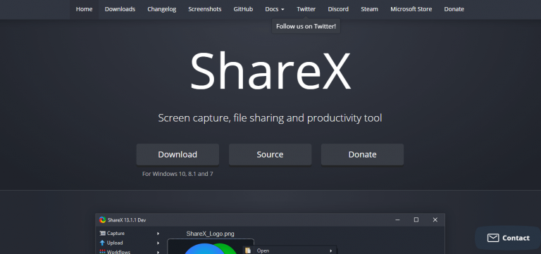Click the ShareX_Logo.png file name
Screen dimensions: 541x254
point(210,234)
